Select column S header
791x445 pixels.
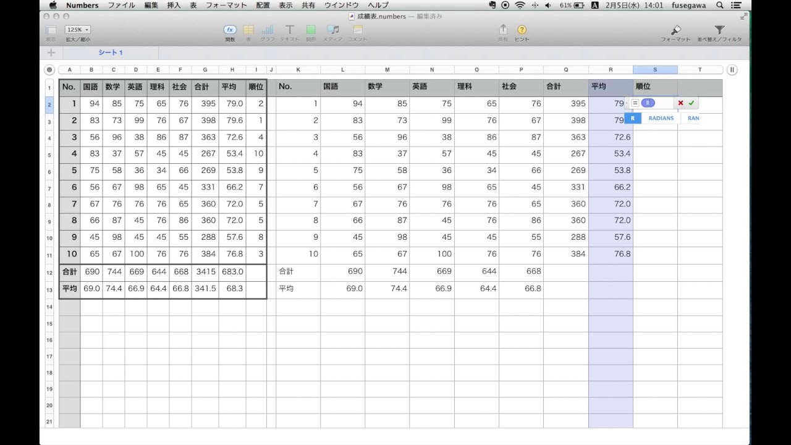point(655,70)
